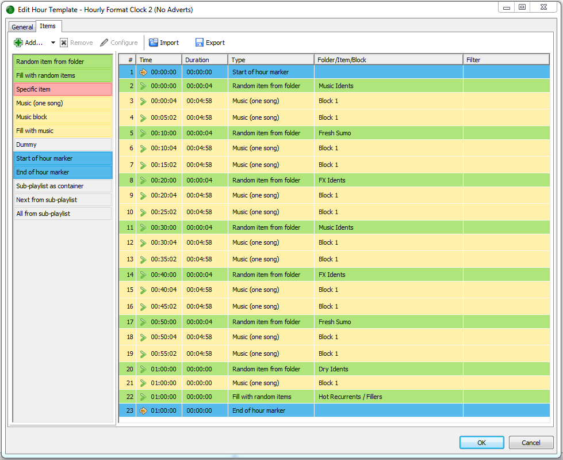
Task: Click the green arrow icon in row 19
Action: coord(143,354)
